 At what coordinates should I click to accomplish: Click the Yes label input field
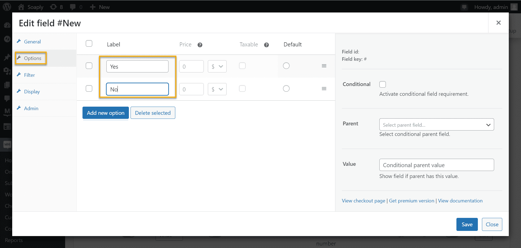(x=137, y=66)
